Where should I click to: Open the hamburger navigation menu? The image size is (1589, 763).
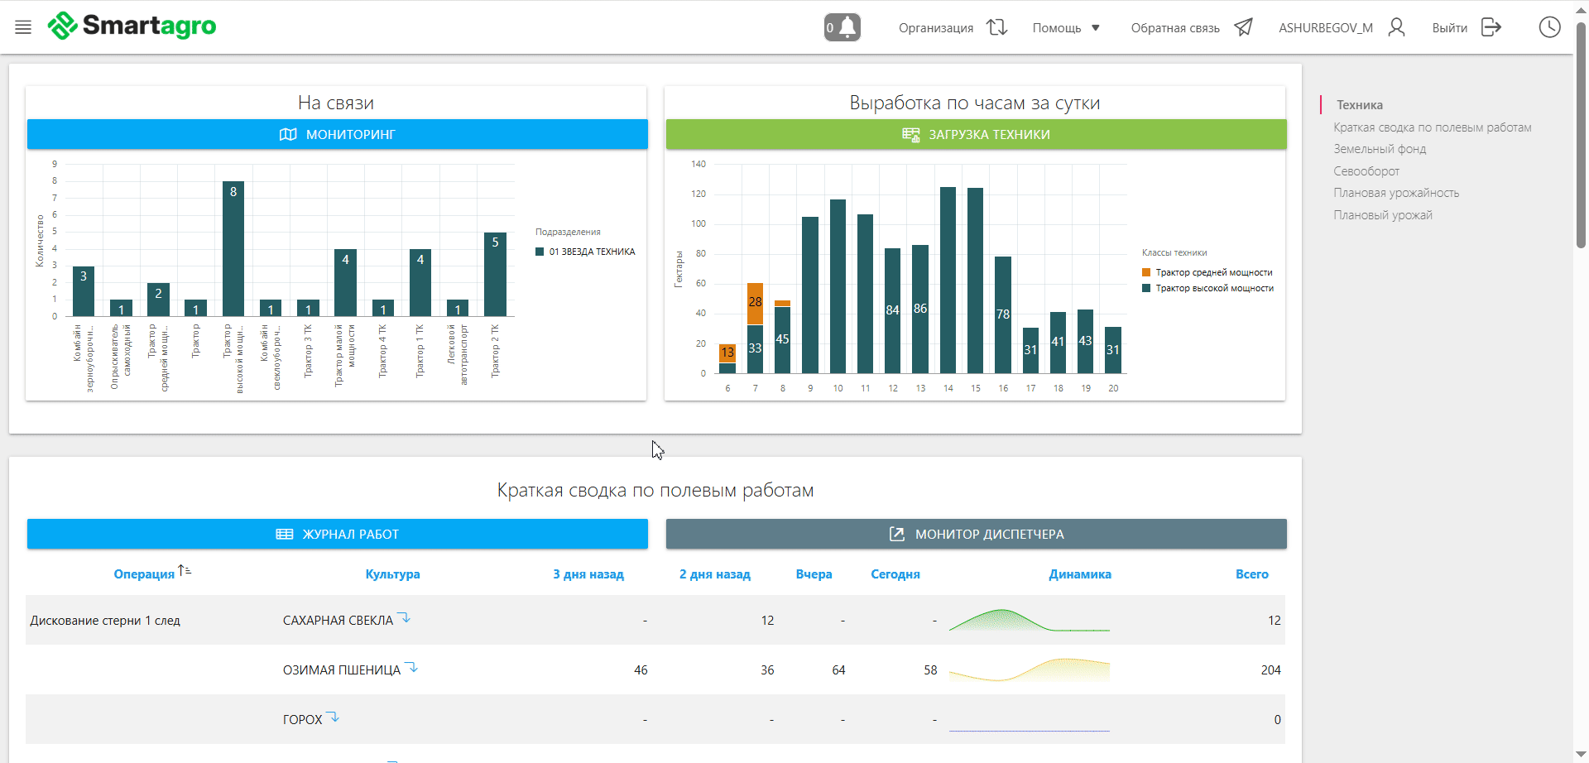(x=23, y=27)
